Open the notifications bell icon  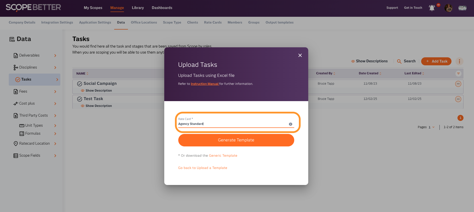pos(432,8)
